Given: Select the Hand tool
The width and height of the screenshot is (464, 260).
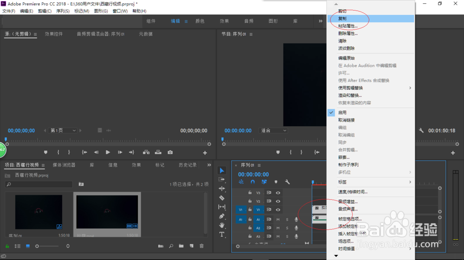Looking at the screenshot, I should [222, 225].
